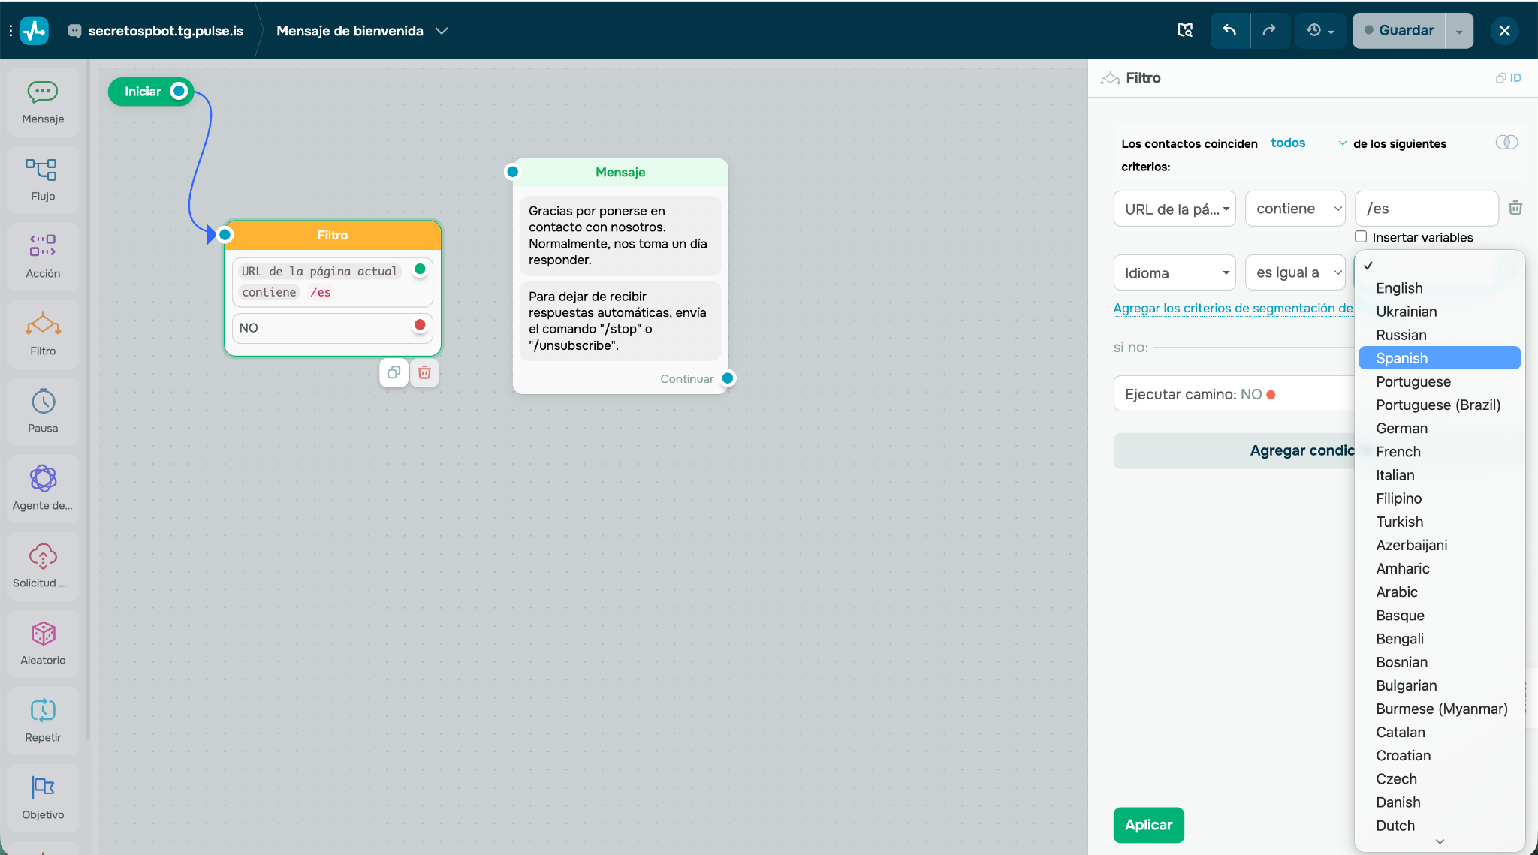Select French in the language list
Viewport: 1538px width, 855px height.
point(1440,452)
